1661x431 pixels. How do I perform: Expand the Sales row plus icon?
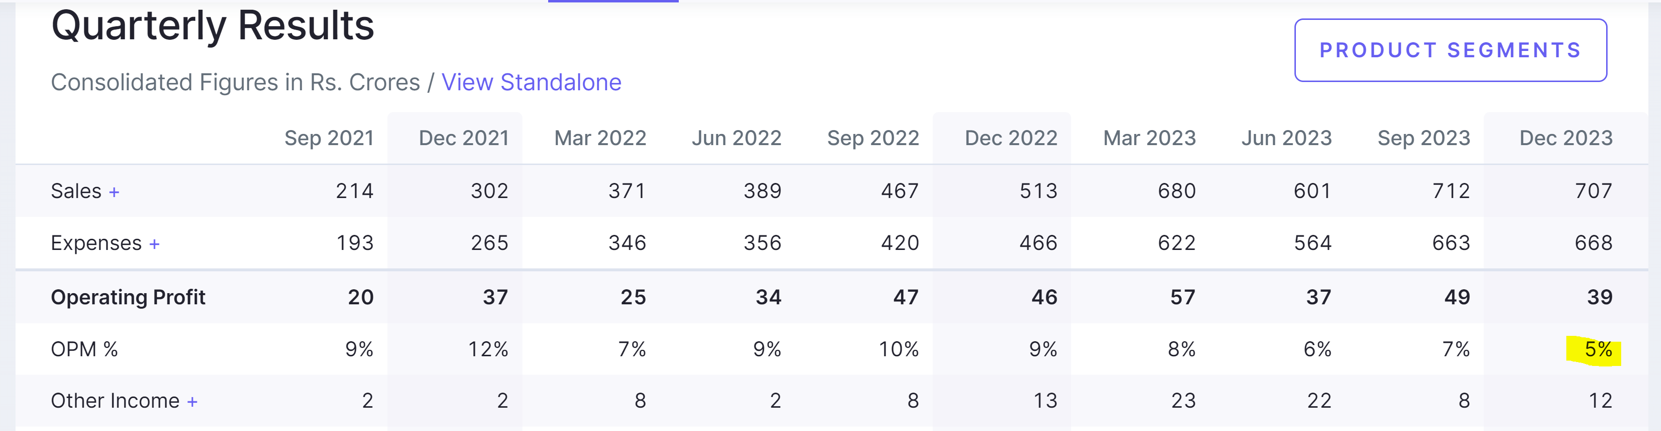tap(114, 192)
